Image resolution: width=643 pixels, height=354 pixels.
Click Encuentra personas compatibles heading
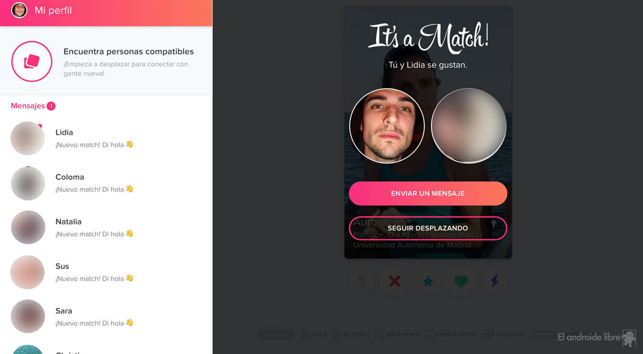point(129,52)
